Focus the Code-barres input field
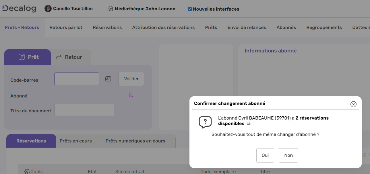The width and height of the screenshot is (370, 174). pos(77,79)
